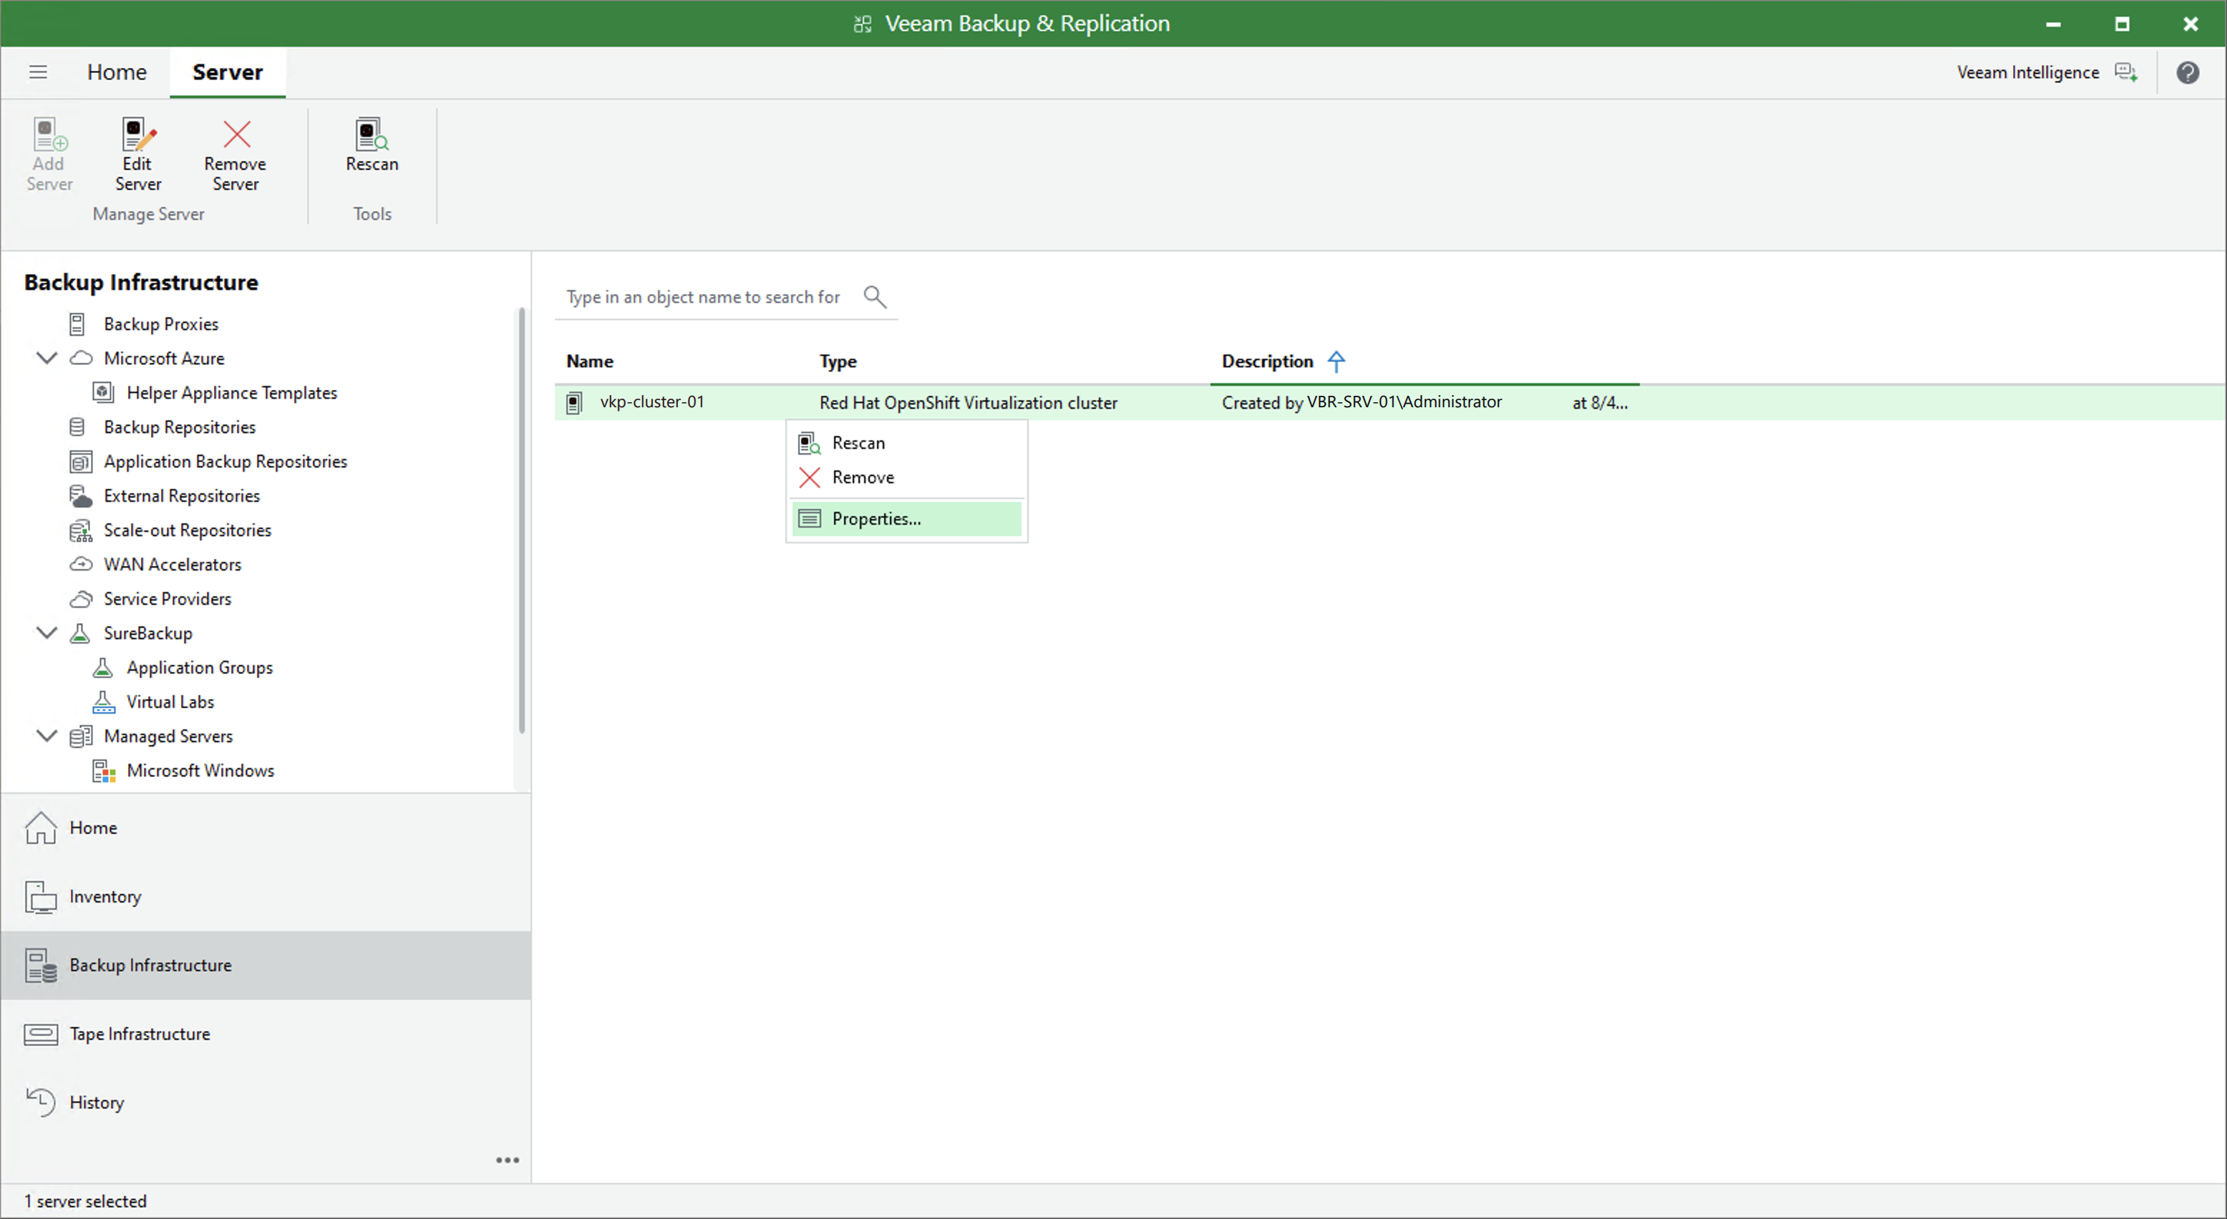This screenshot has width=2227, height=1219.
Task: Click the Application Groups icon
Action: click(103, 667)
